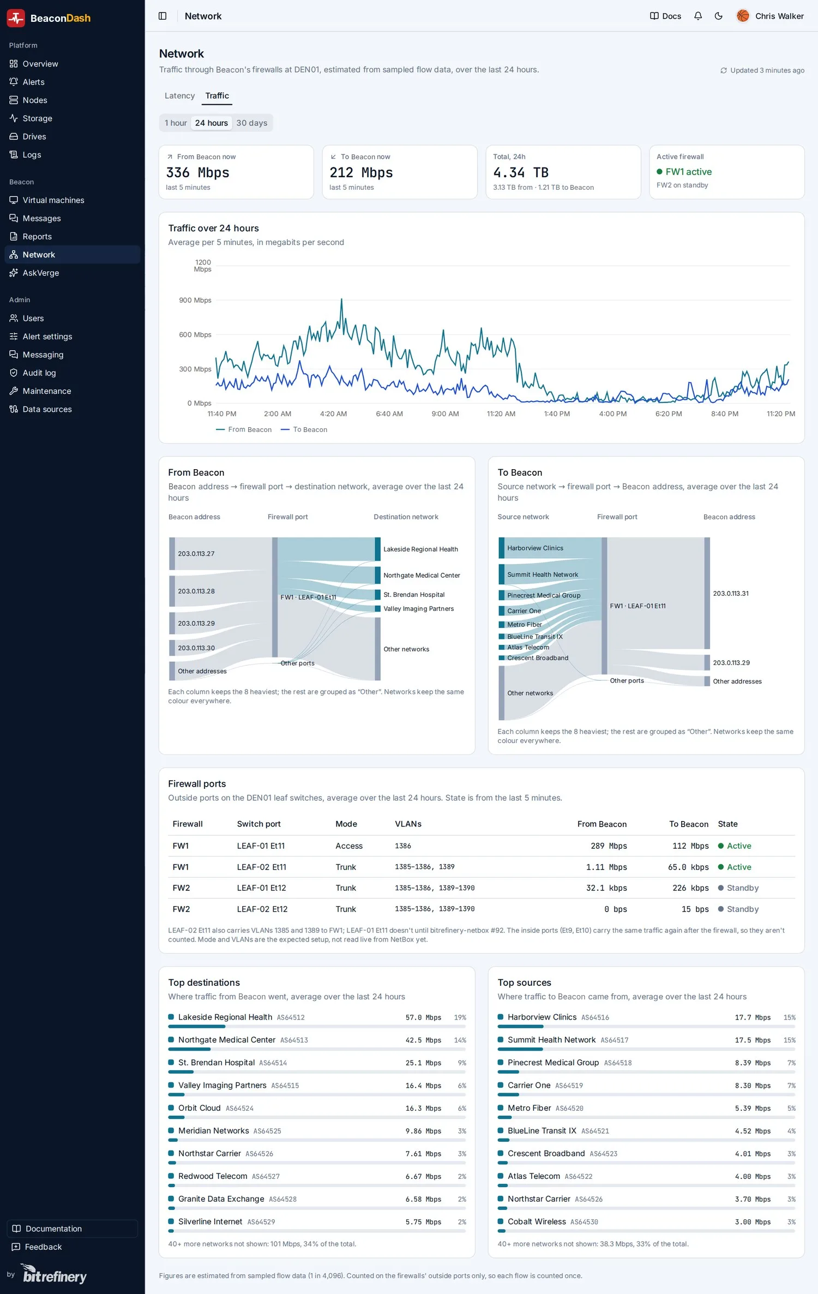Click Harborview Clinics progress bar
The width and height of the screenshot is (818, 1294).
coord(646,1026)
